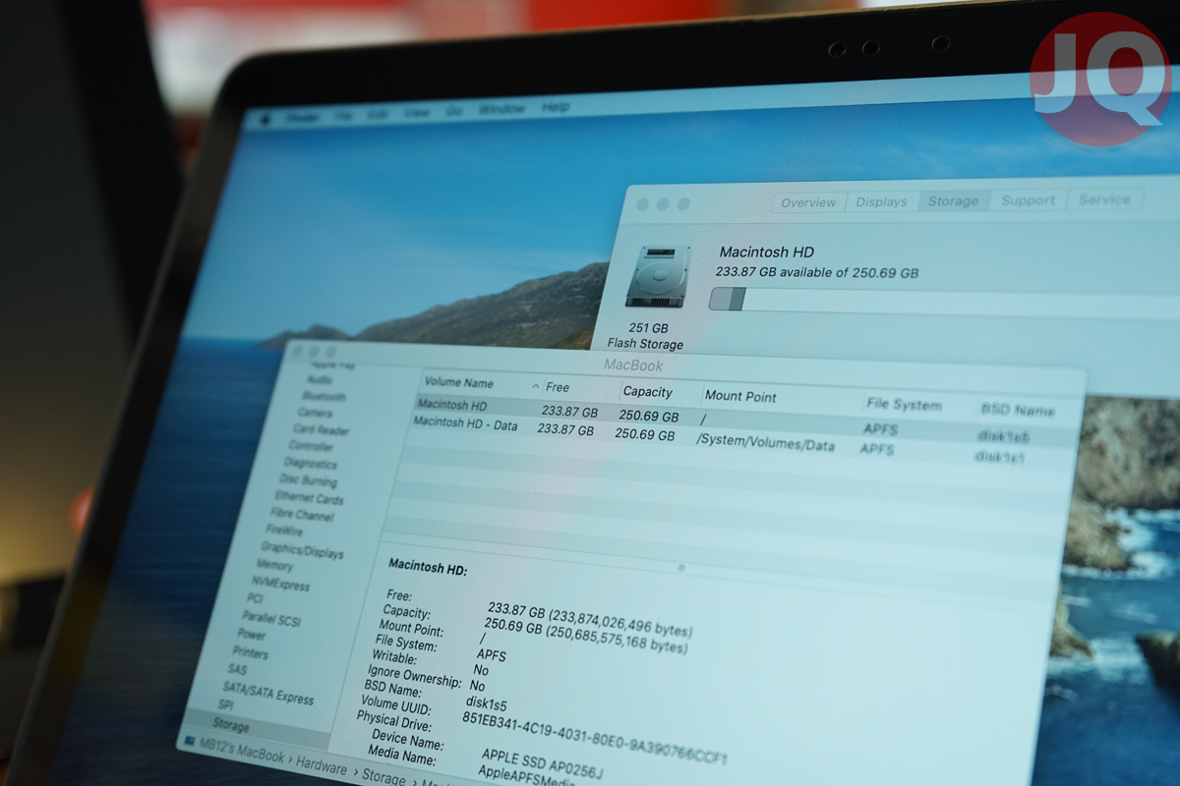Image resolution: width=1180 pixels, height=786 pixels.
Task: Select Parallel SCSI in the sidebar
Action: tap(270, 618)
